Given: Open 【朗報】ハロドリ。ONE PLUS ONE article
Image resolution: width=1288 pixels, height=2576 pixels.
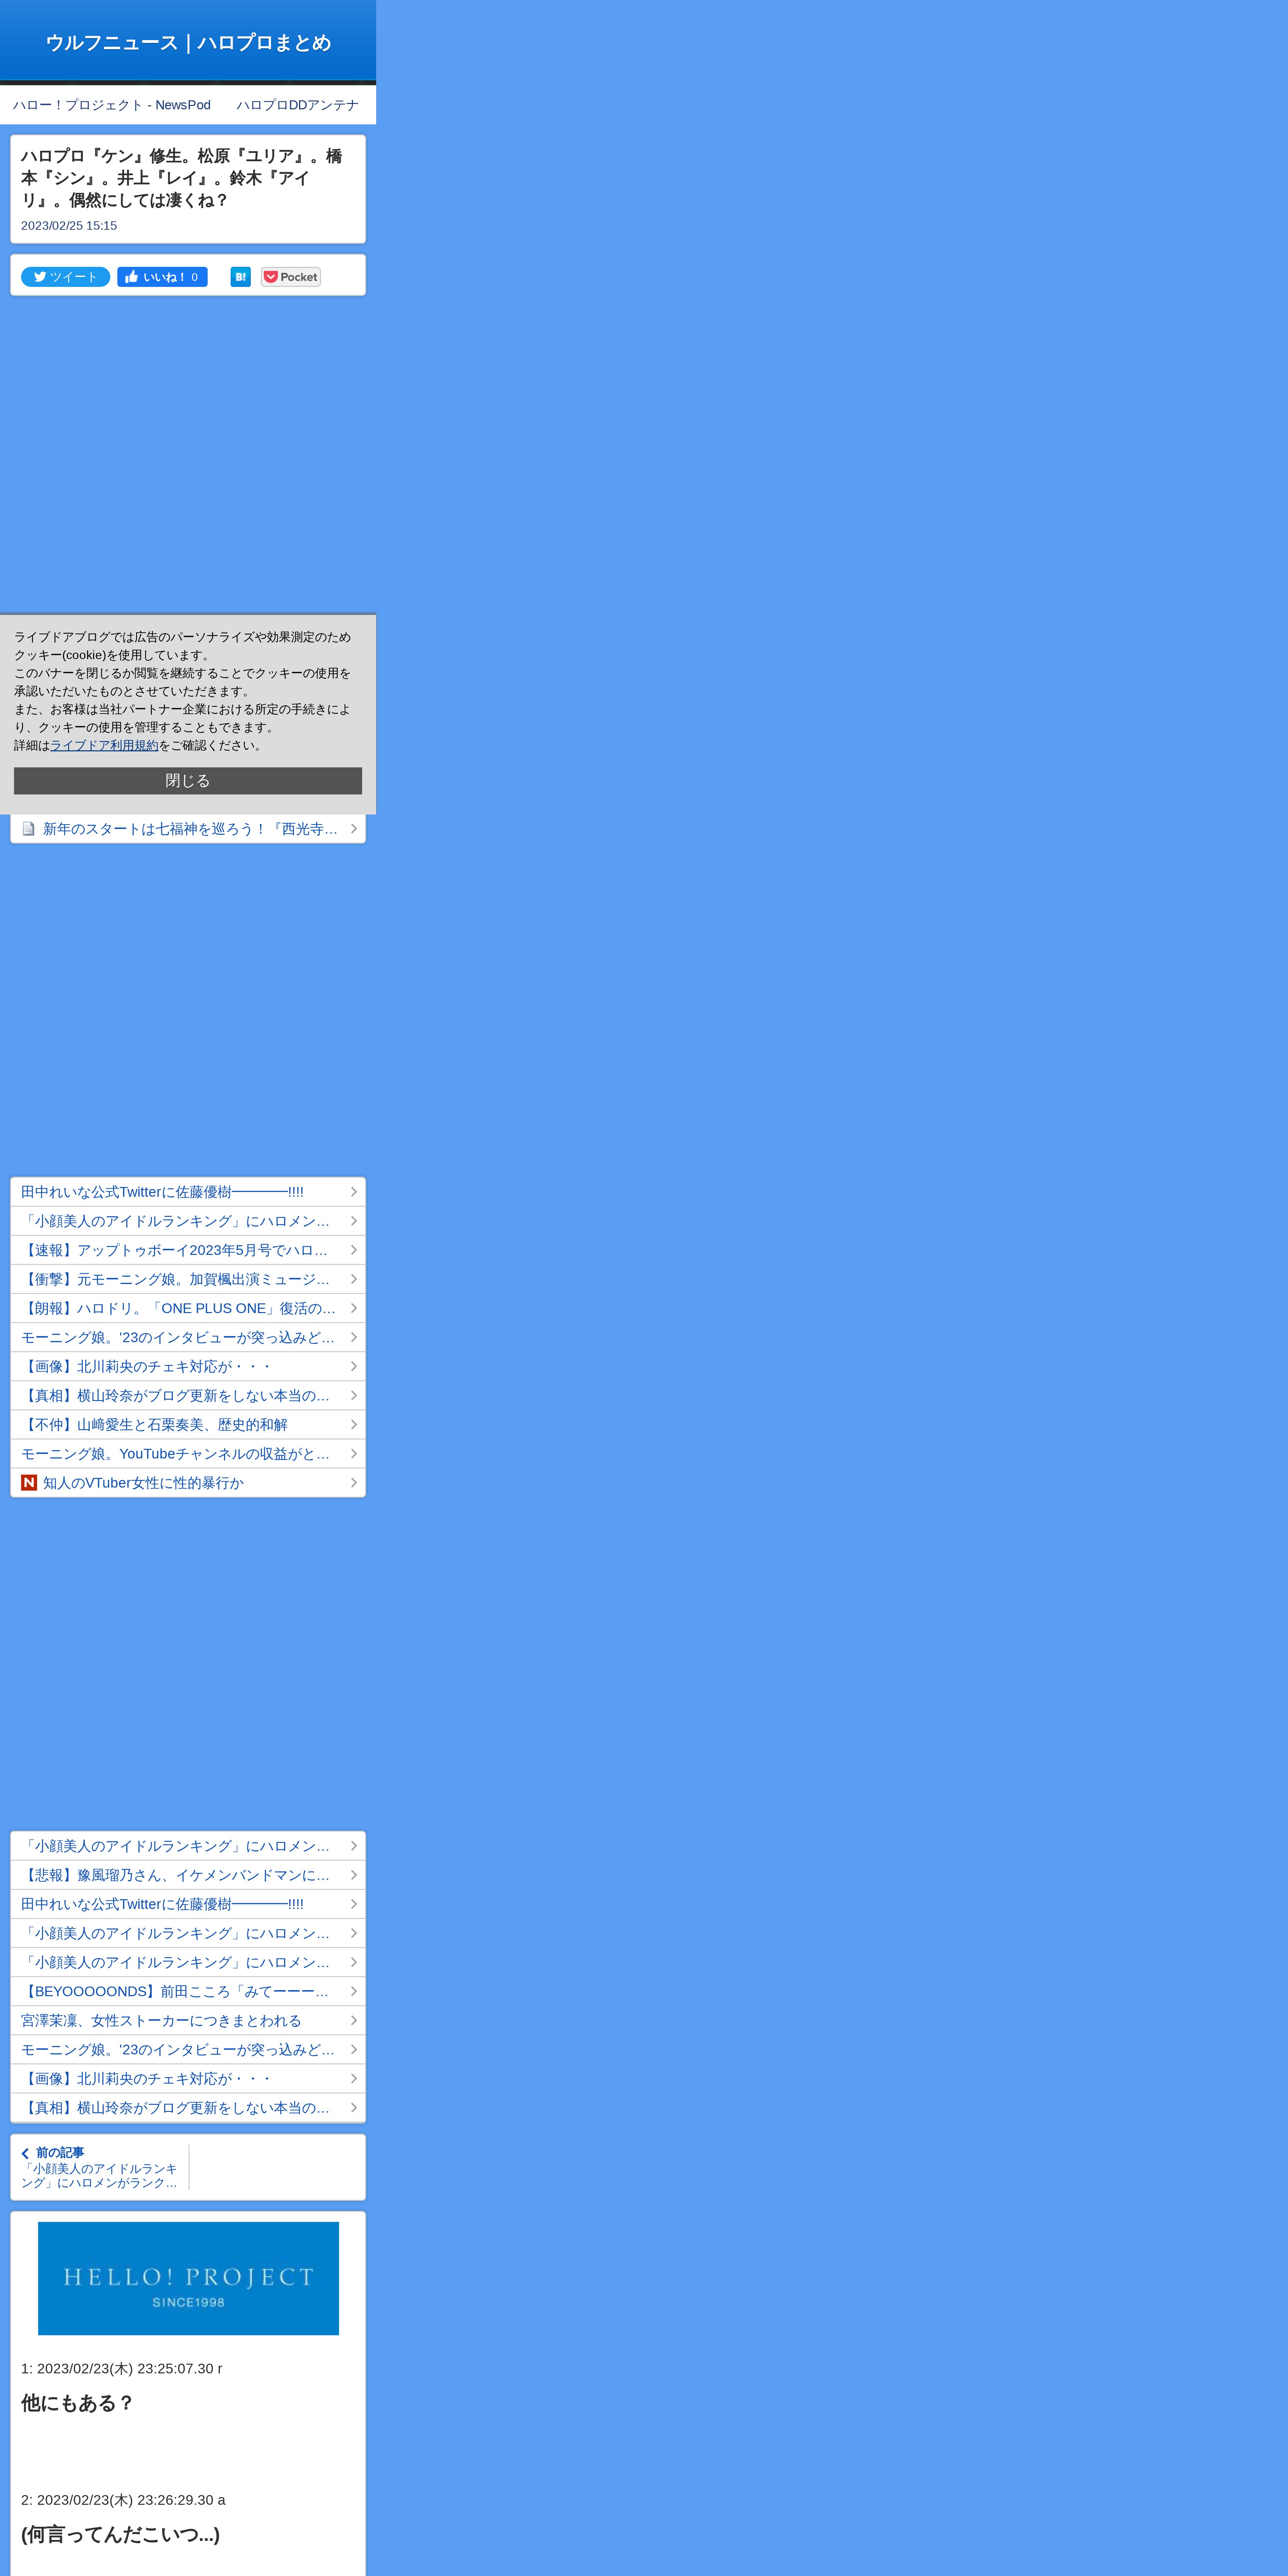Looking at the screenshot, I should [178, 1308].
